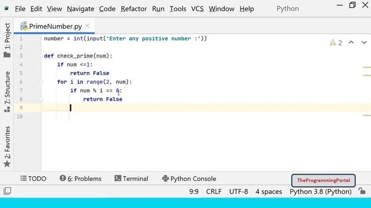Change UTF-8 file encoding
Screen dimensions: 371x208
(x=238, y=191)
